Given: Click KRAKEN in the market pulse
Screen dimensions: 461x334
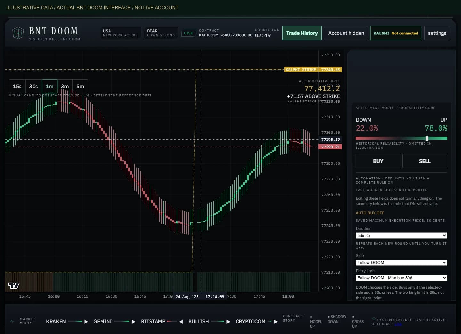Looking at the screenshot, I should tap(56, 322).
